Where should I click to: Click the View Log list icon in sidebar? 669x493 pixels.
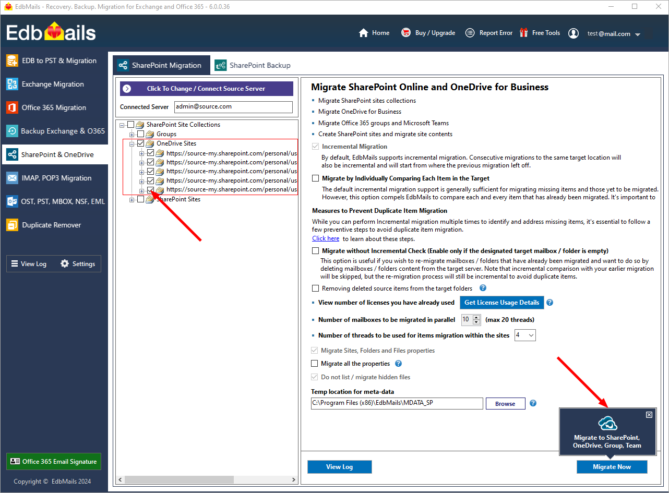15,263
